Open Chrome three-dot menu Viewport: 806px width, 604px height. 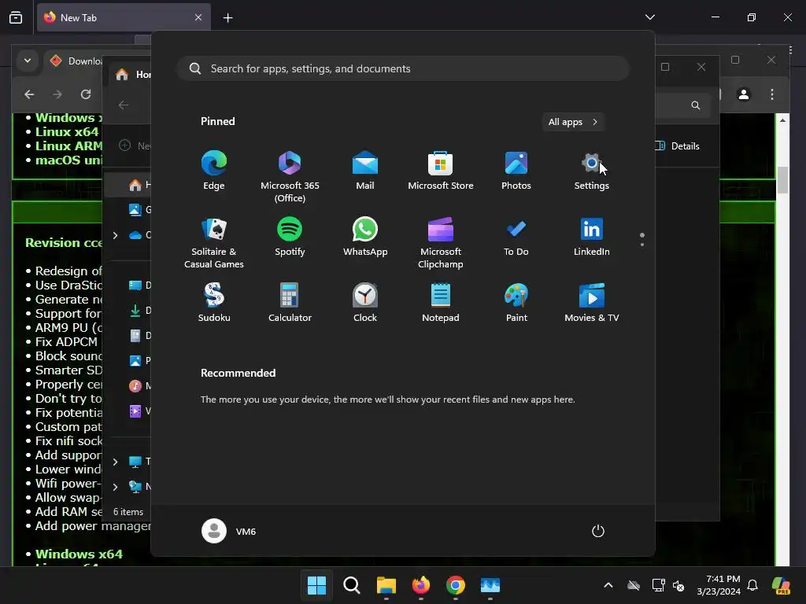tap(771, 94)
